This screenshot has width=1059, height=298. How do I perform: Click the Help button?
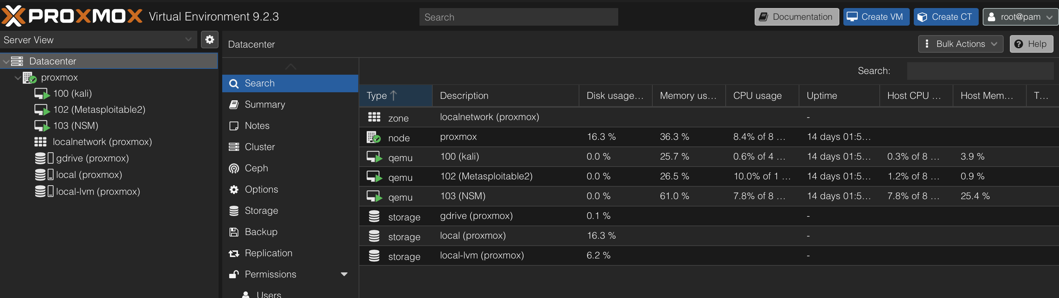point(1031,44)
